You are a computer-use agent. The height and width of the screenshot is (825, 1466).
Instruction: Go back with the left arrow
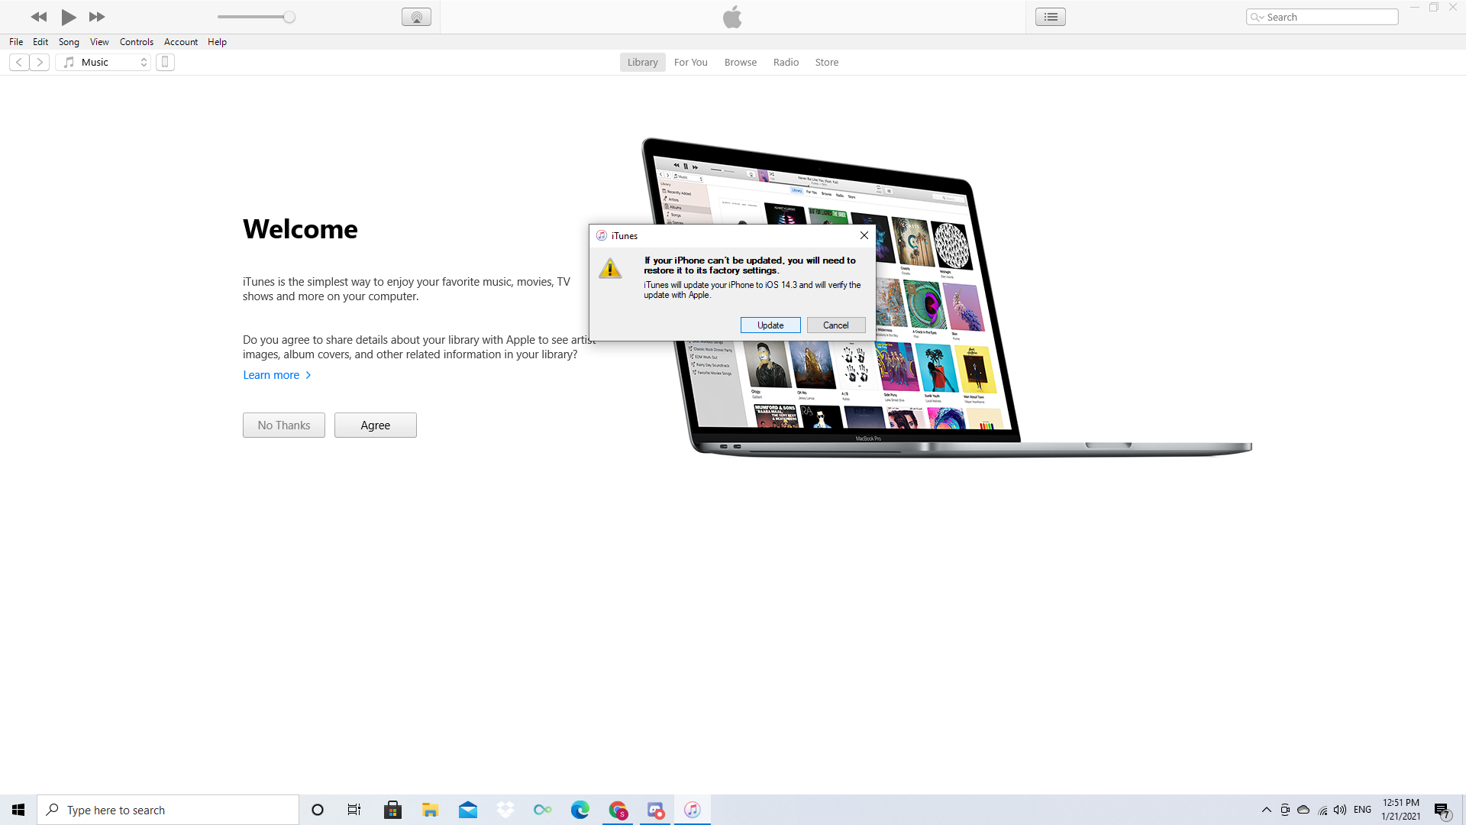19,62
